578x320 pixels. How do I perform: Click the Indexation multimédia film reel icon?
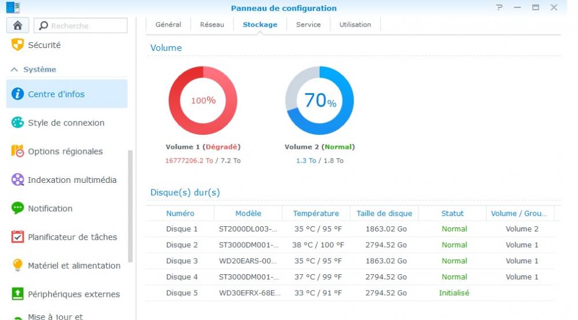18,180
